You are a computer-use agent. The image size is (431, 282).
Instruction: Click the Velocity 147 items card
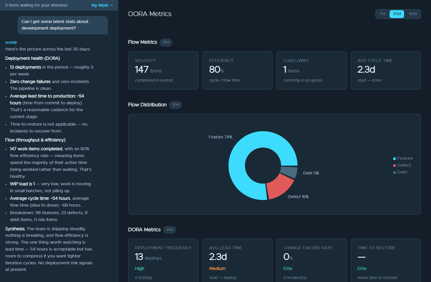pyautogui.click(x=163, y=70)
